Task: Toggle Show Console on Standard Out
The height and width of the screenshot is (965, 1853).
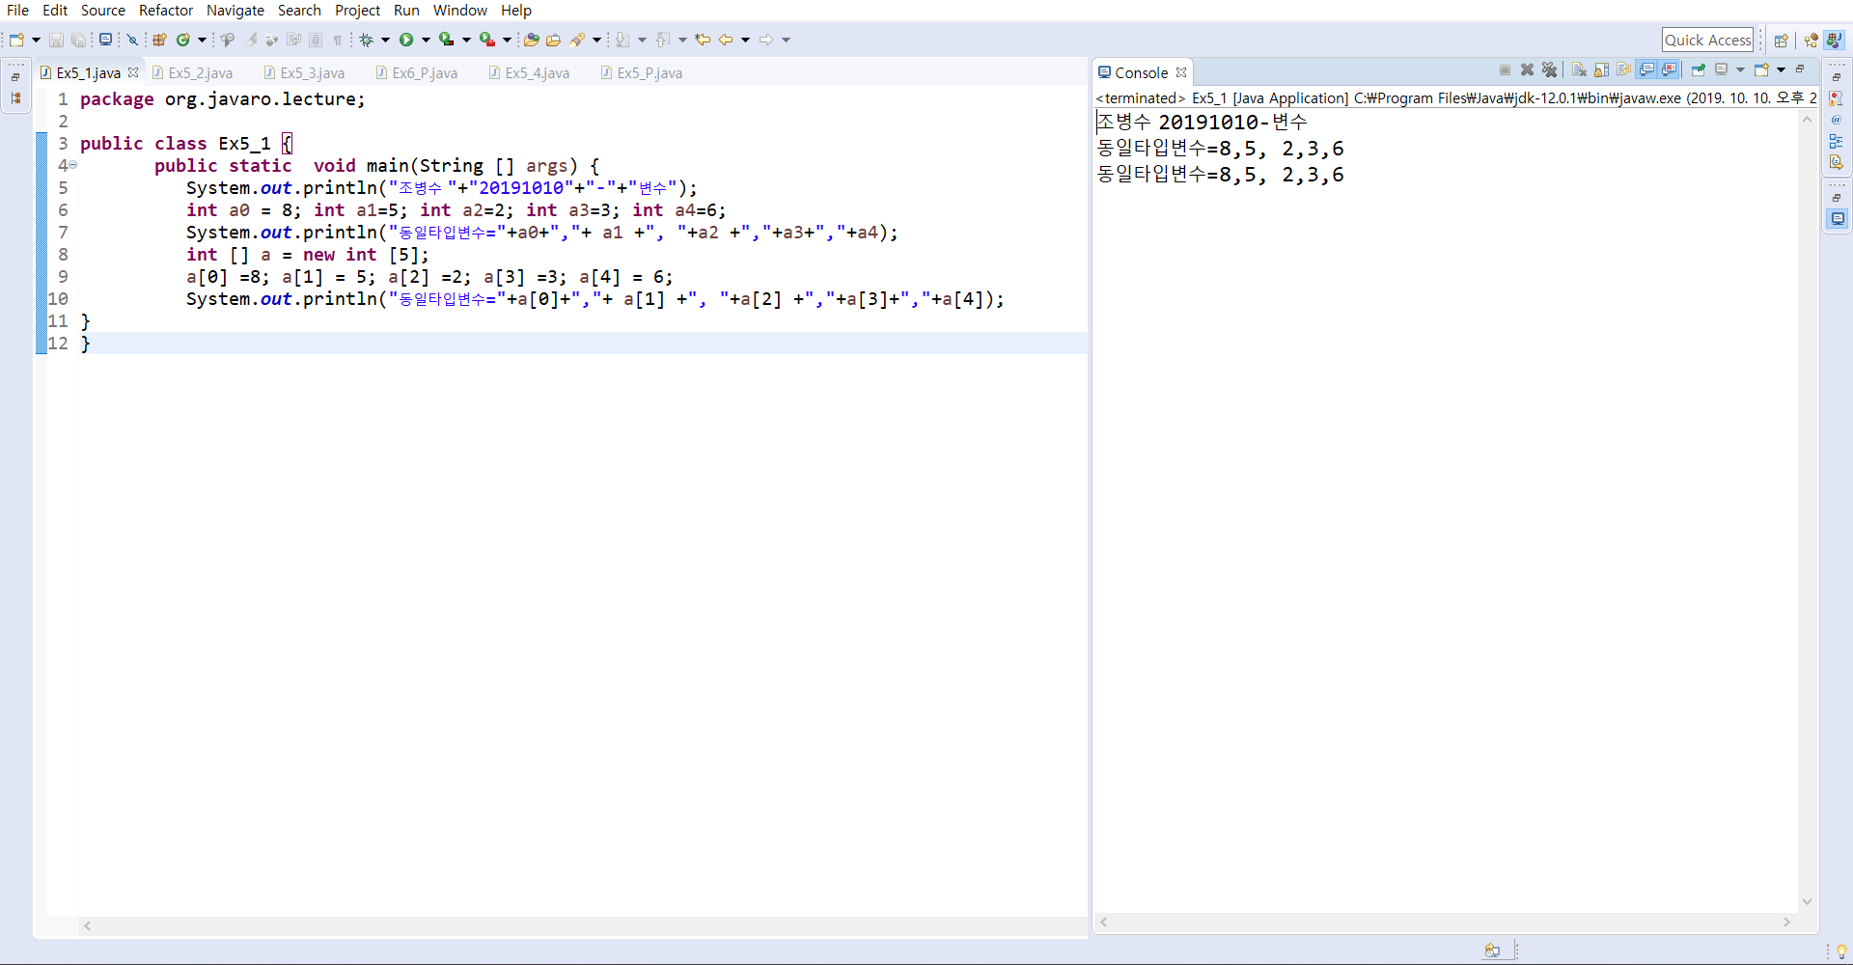Action: point(1646,69)
